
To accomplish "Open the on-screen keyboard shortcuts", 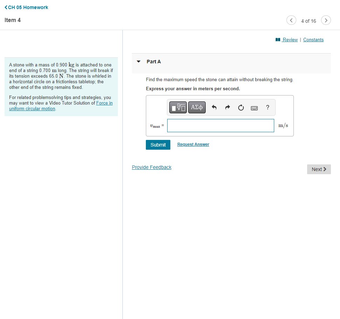I will click(254, 108).
